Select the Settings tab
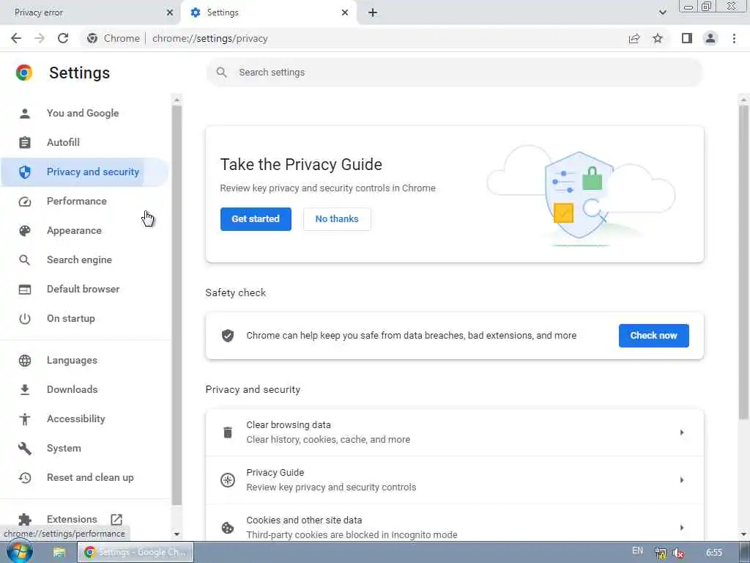Screen dimensions: 750x563 (x=270, y=12)
